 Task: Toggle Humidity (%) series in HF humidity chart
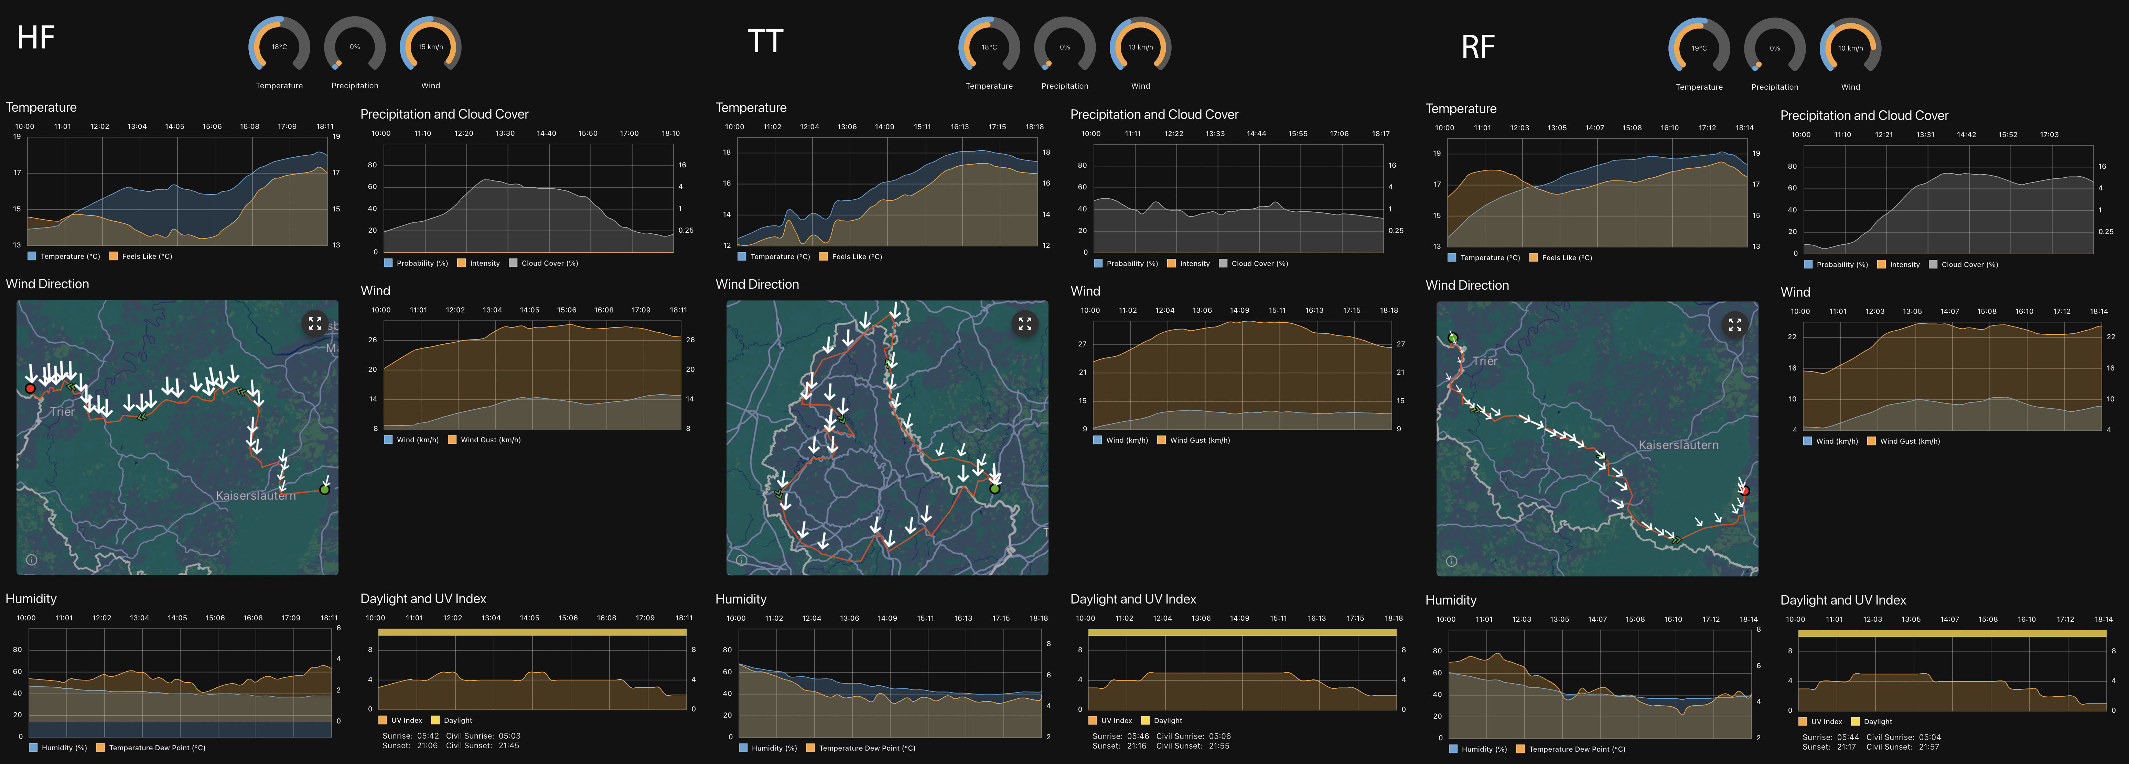click(58, 748)
